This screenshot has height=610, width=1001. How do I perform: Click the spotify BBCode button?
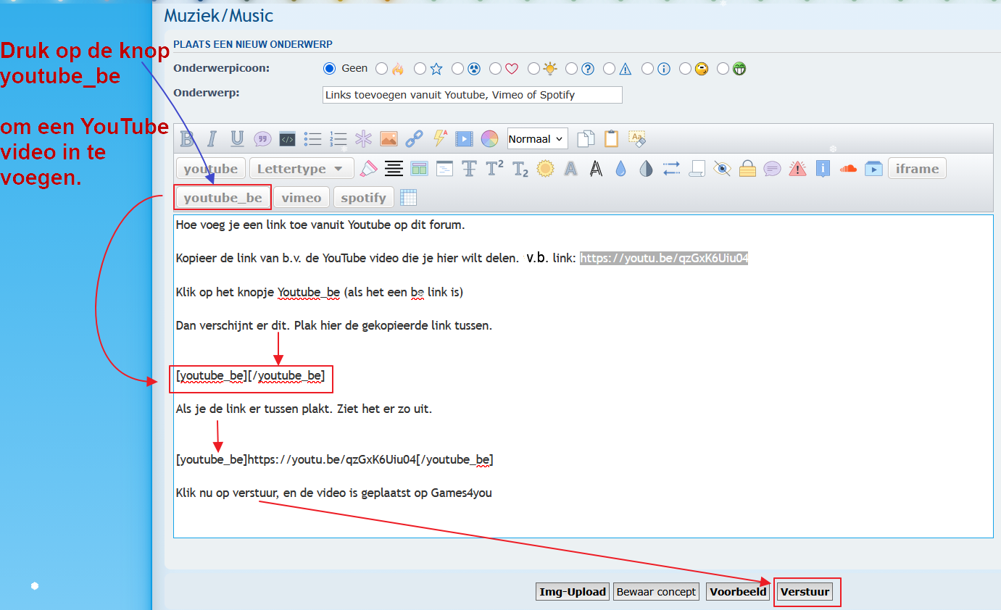tap(364, 198)
